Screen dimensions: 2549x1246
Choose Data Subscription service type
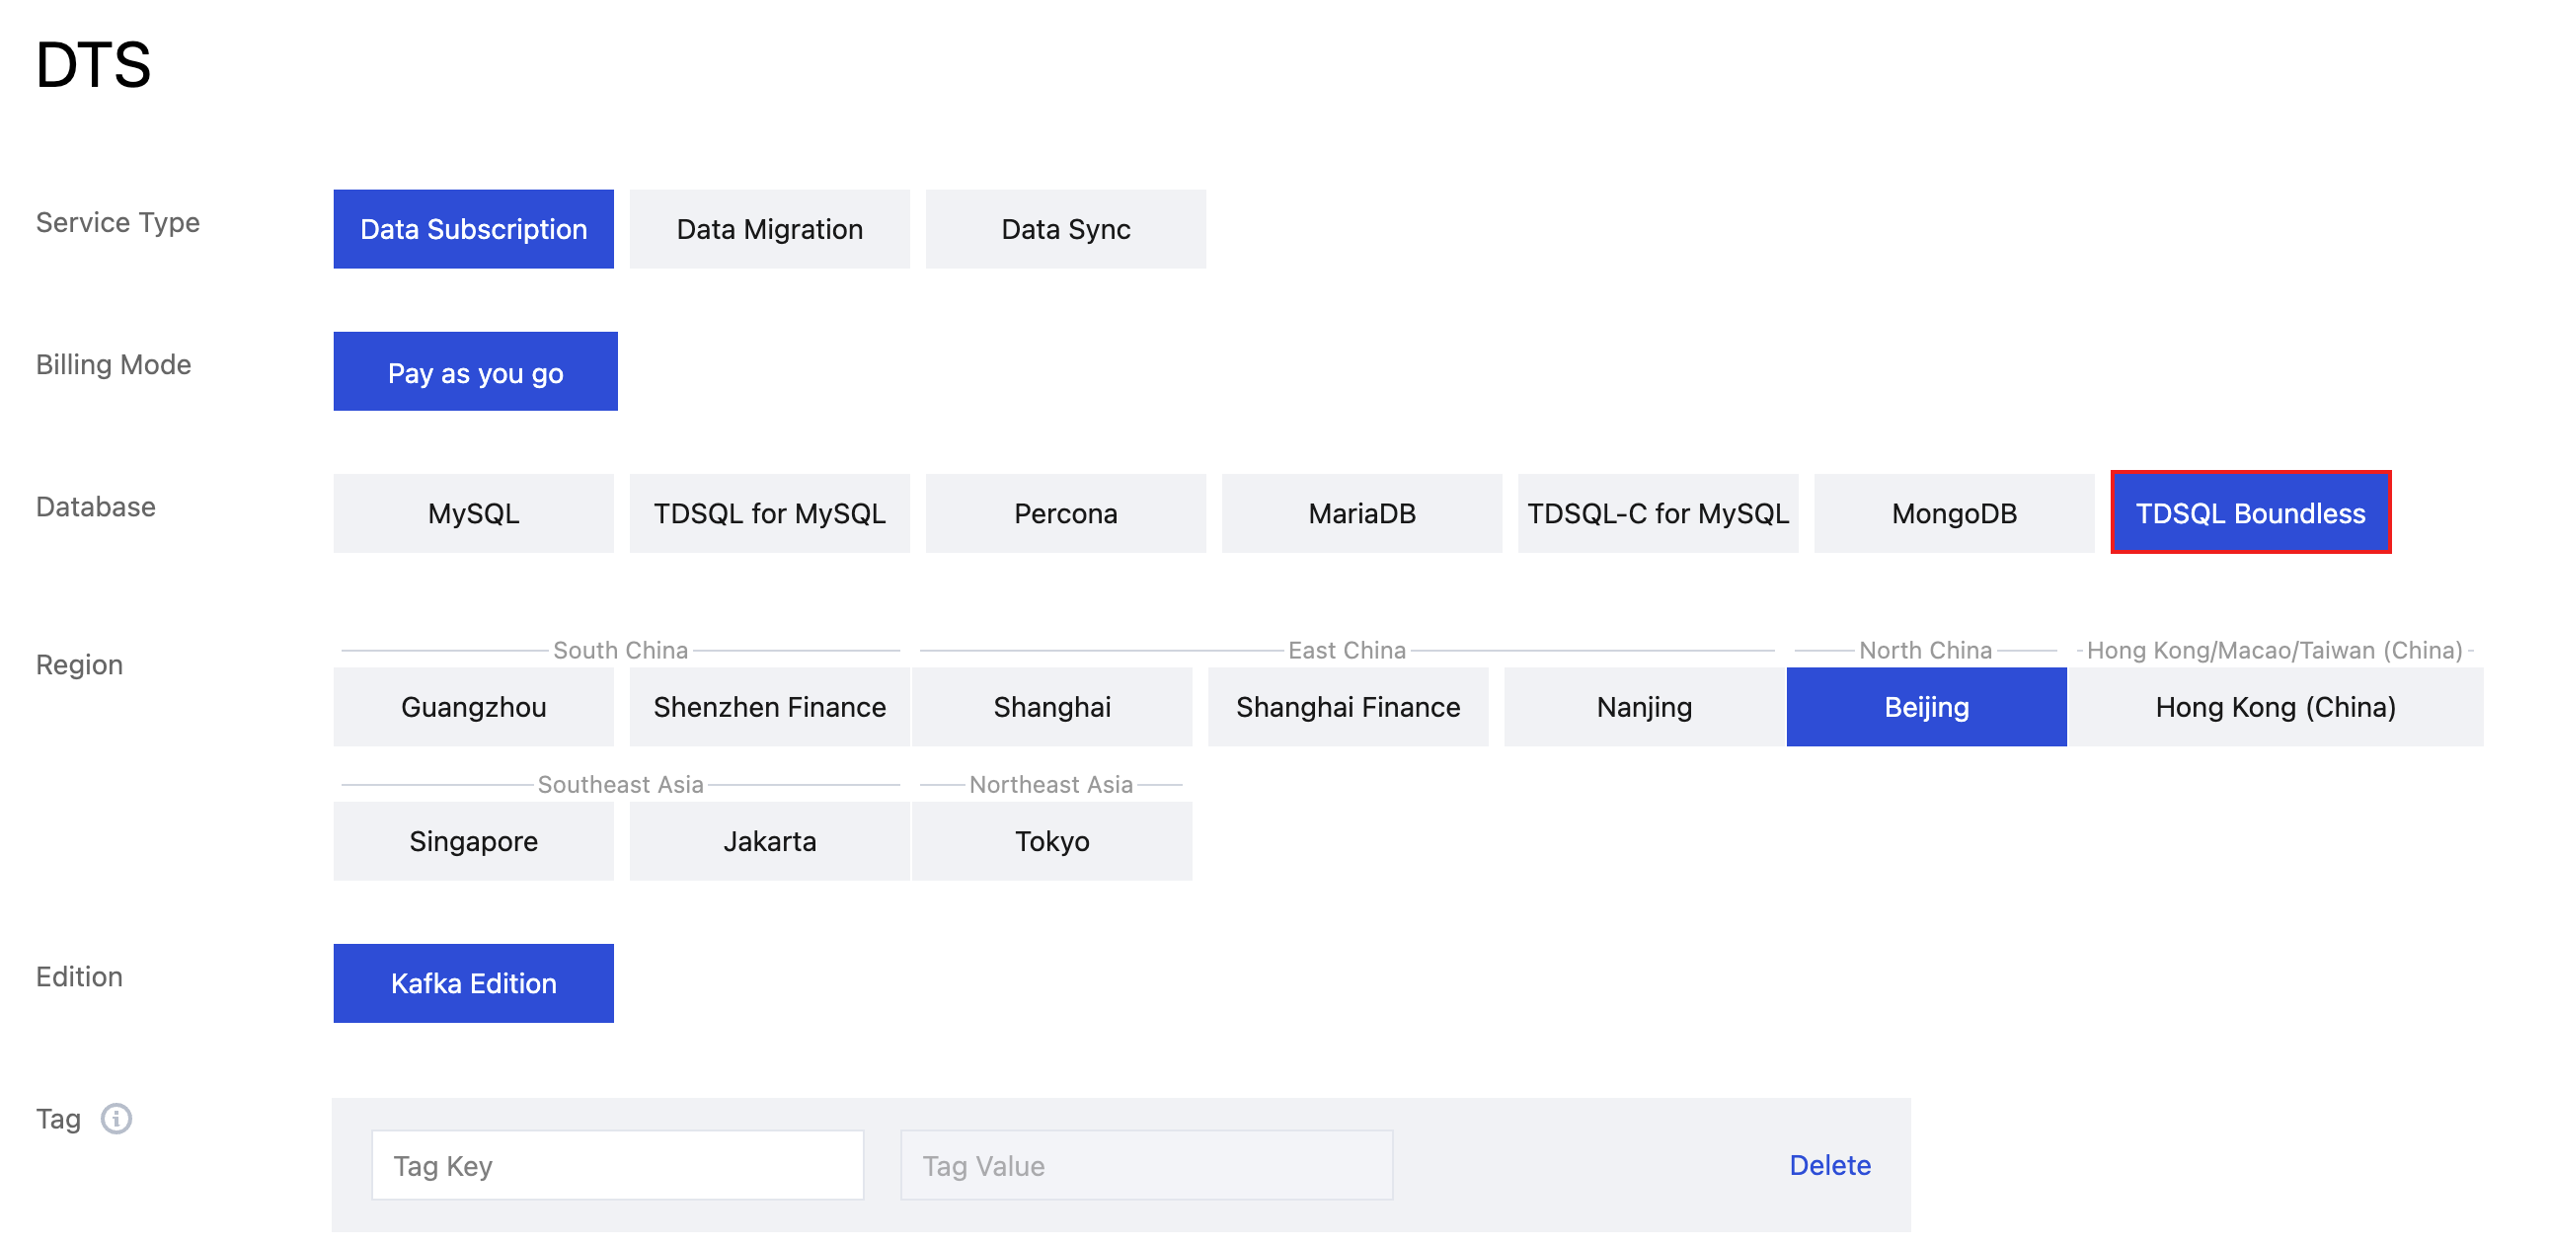[473, 229]
